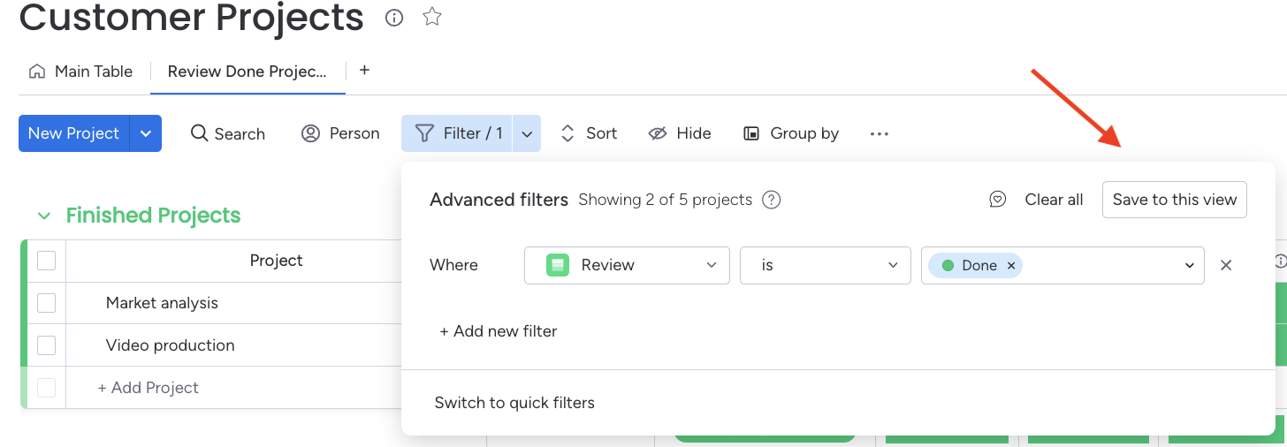
Task: Click the board info icon beside title
Action: (394, 18)
